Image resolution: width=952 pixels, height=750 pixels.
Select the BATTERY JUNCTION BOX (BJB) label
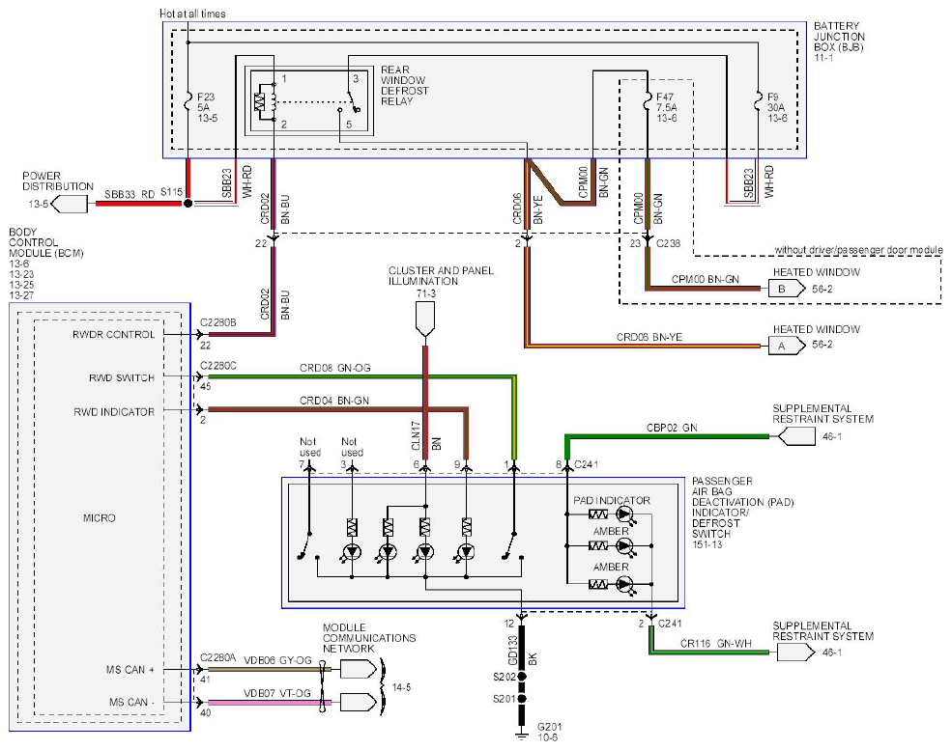coord(839,37)
